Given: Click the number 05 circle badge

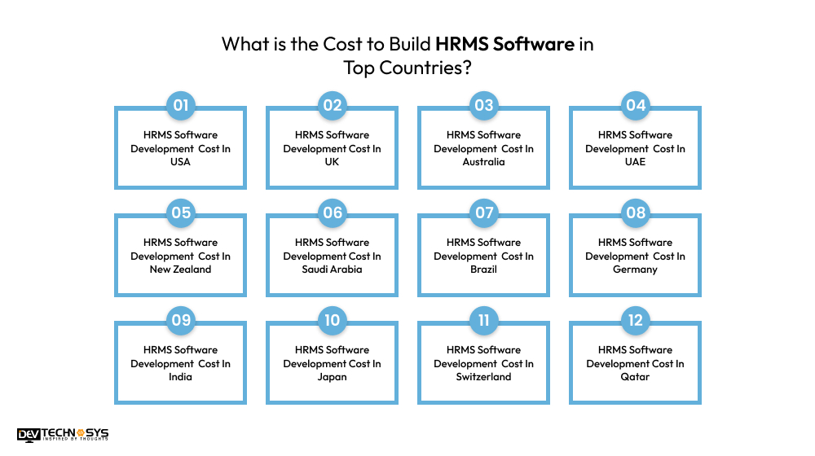Looking at the screenshot, I should [180, 213].
